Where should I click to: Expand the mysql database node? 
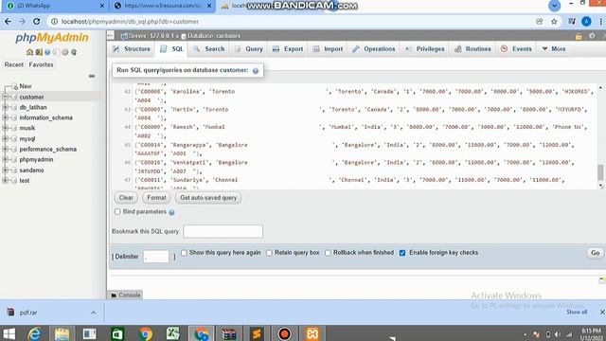coord(6,138)
